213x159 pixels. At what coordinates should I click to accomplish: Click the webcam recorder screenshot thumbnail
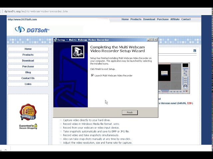pos(174,78)
